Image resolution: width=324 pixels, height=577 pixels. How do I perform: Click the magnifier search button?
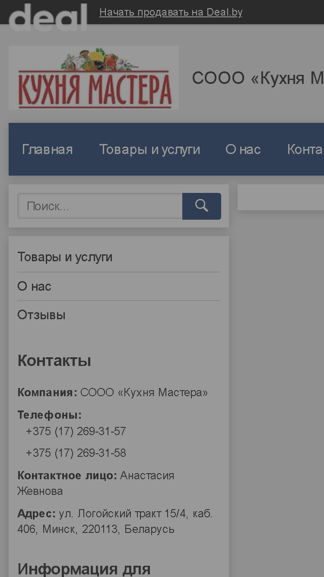[201, 206]
